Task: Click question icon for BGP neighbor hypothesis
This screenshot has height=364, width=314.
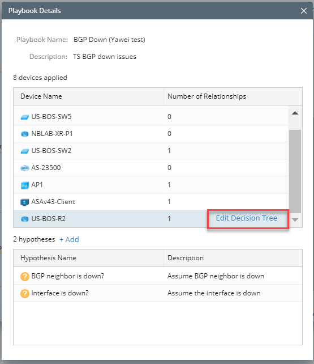Action: point(25,277)
